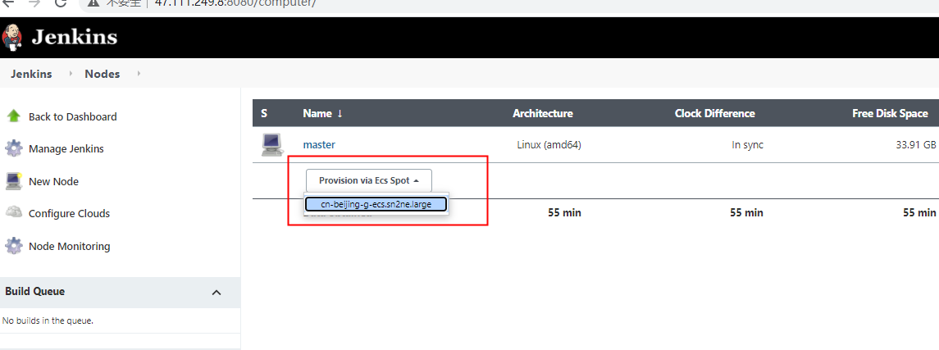This screenshot has width=939, height=350.
Task: Sort nodes by Name column header
Action: point(323,113)
